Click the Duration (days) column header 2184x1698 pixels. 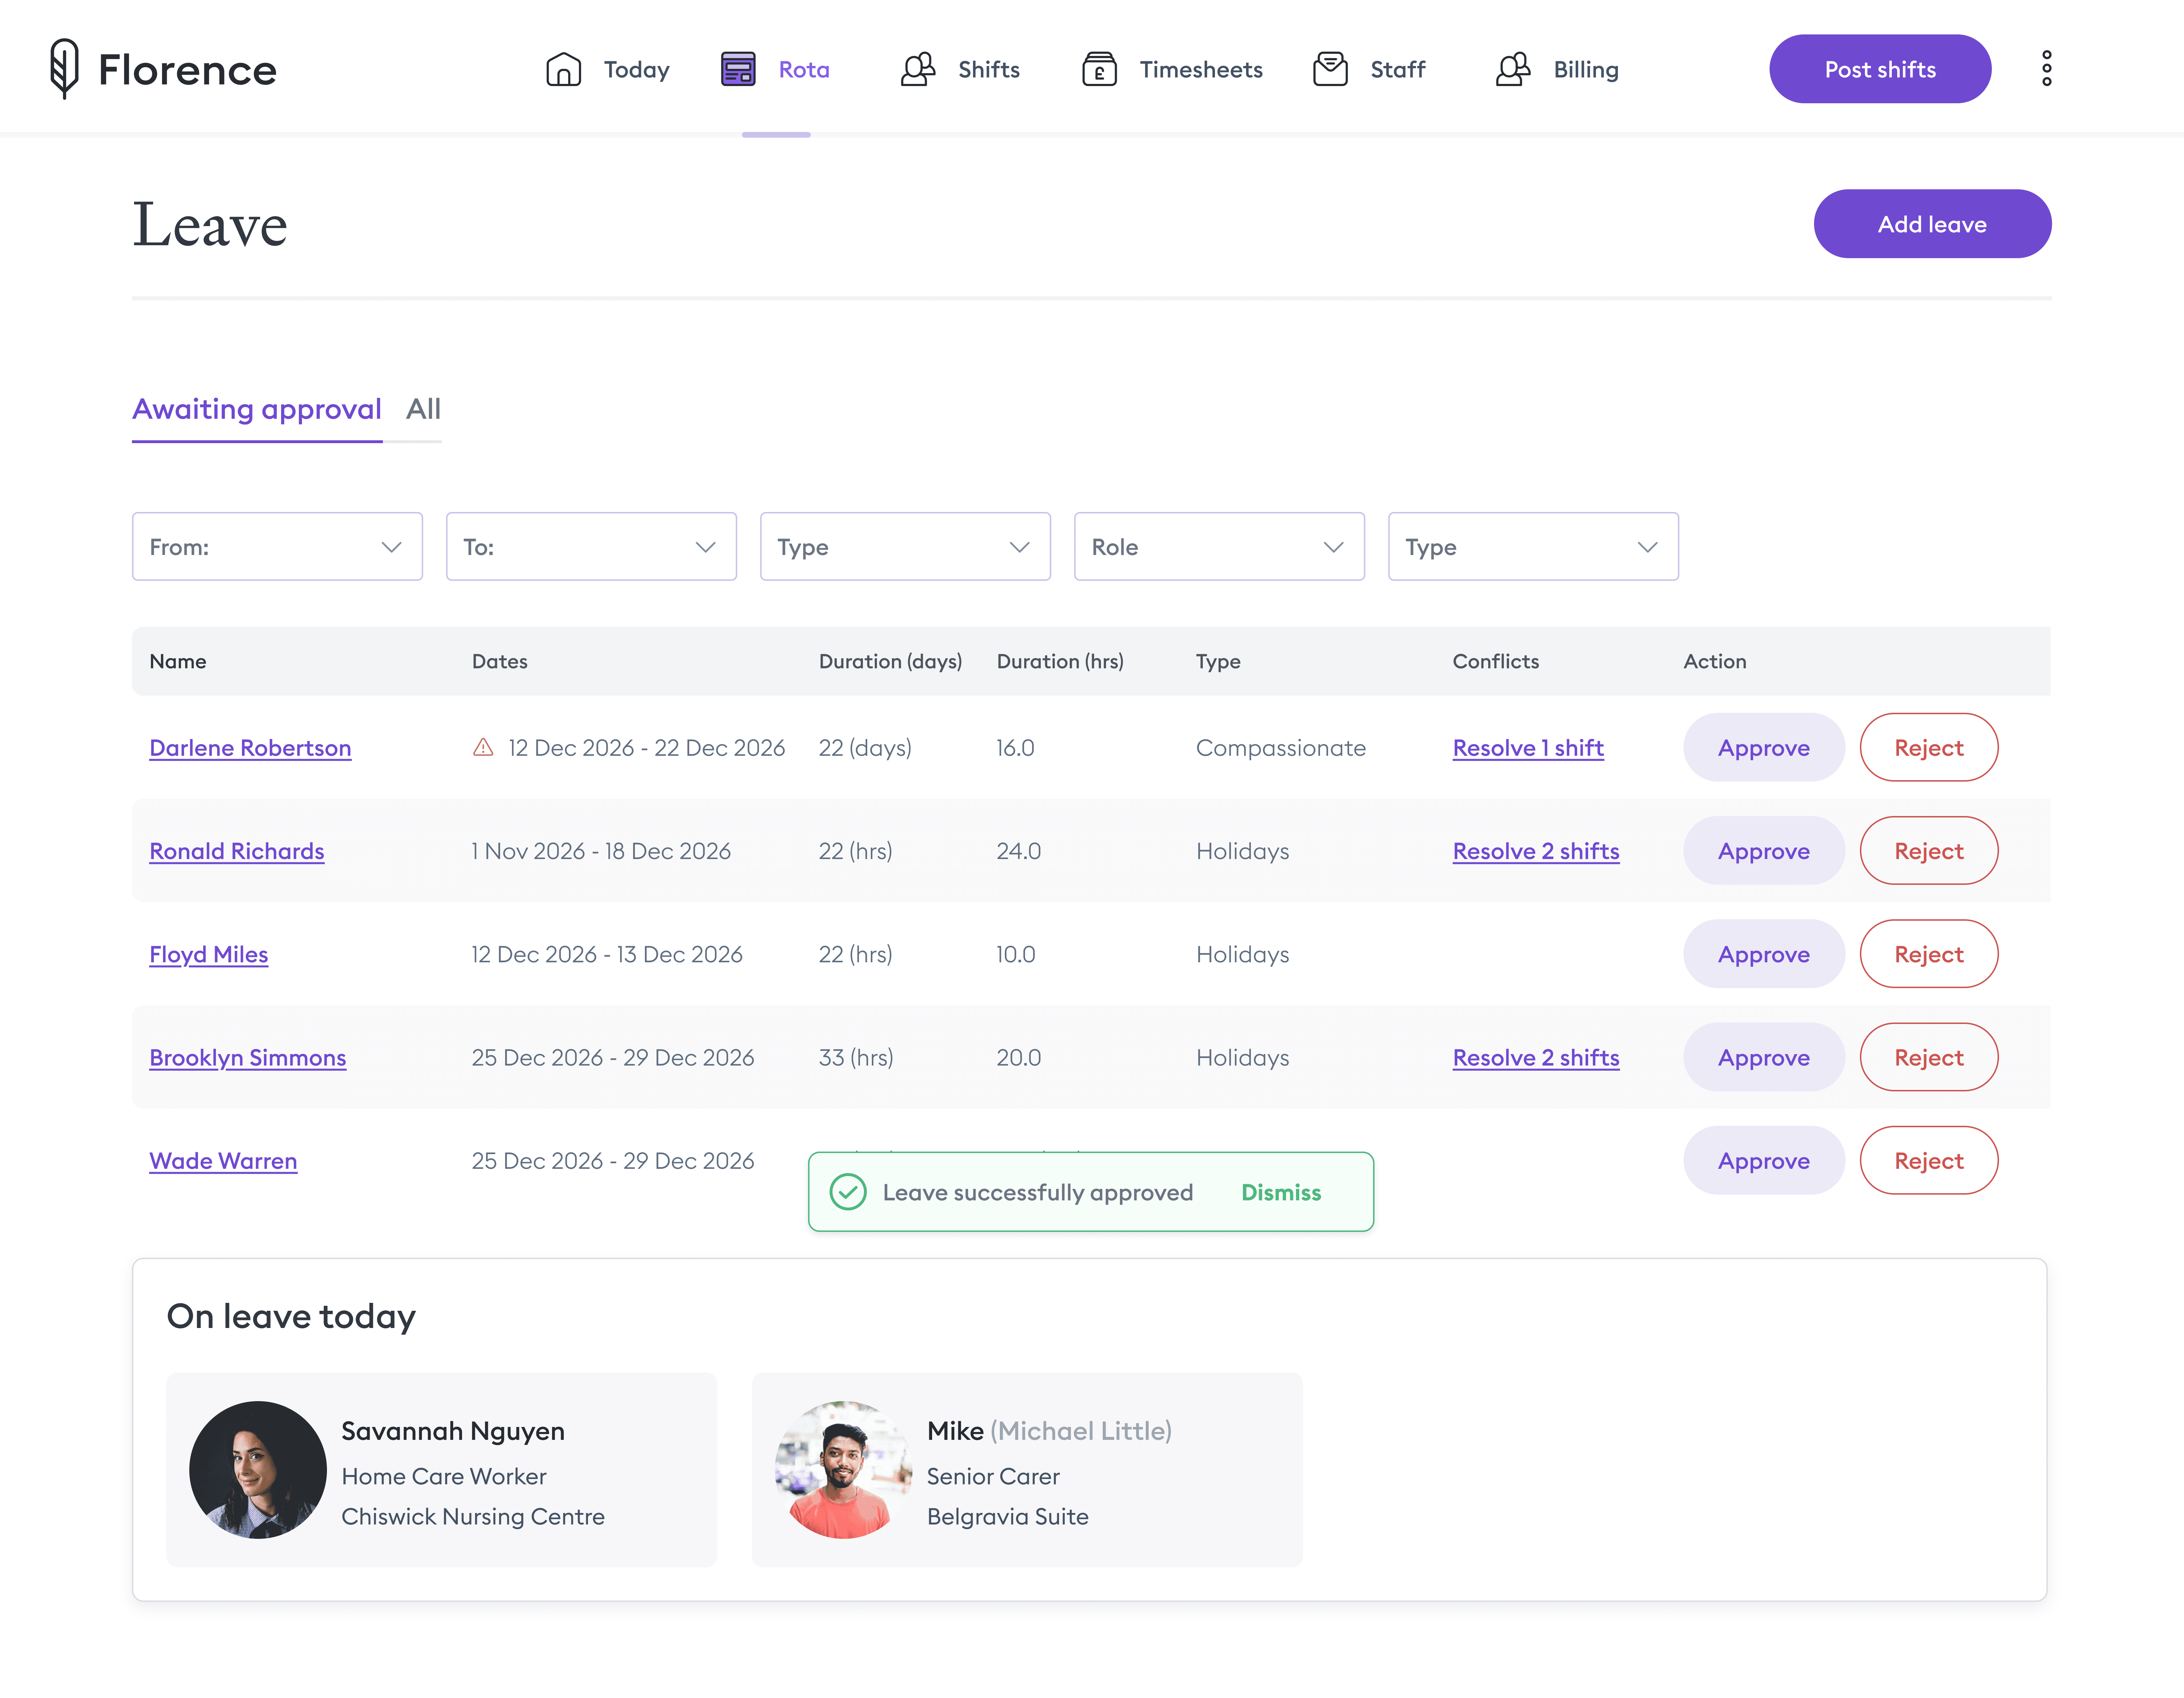point(890,661)
